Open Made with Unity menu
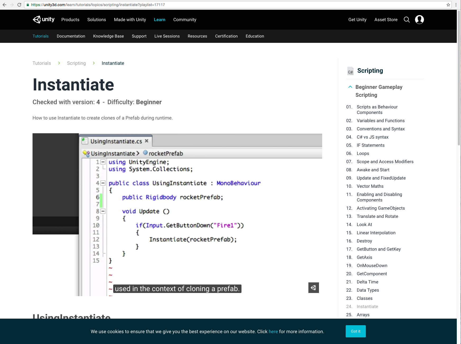 [x=130, y=20]
